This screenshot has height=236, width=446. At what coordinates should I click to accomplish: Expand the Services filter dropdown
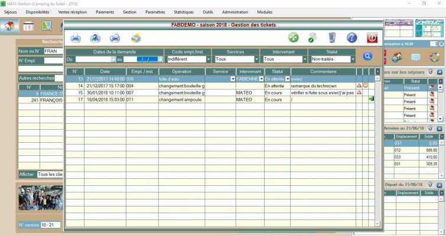click(x=256, y=59)
